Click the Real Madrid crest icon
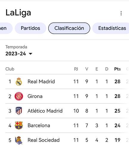Image resolution: width=129 pixels, height=149 pixels. pos(19,82)
